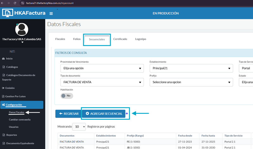Click the user profile avatar
The height and width of the screenshot is (149, 253).
click(22, 29)
